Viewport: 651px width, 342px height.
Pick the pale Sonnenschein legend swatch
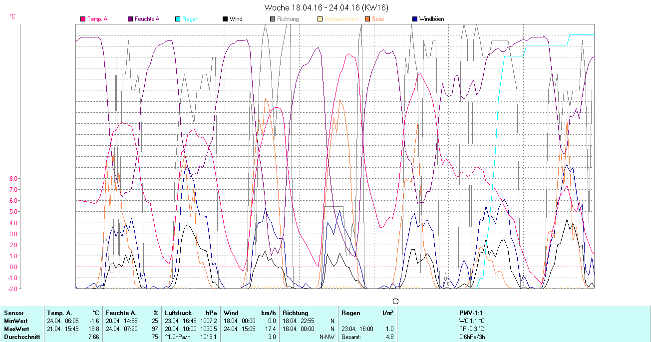pos(320,19)
